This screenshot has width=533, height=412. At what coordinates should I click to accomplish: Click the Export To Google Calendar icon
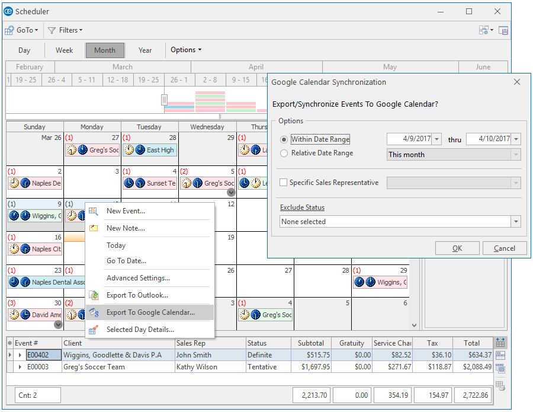click(x=94, y=312)
